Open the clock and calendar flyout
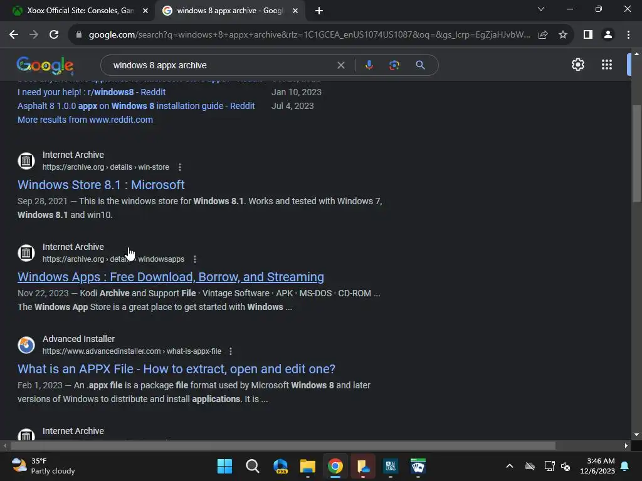 [597, 466]
